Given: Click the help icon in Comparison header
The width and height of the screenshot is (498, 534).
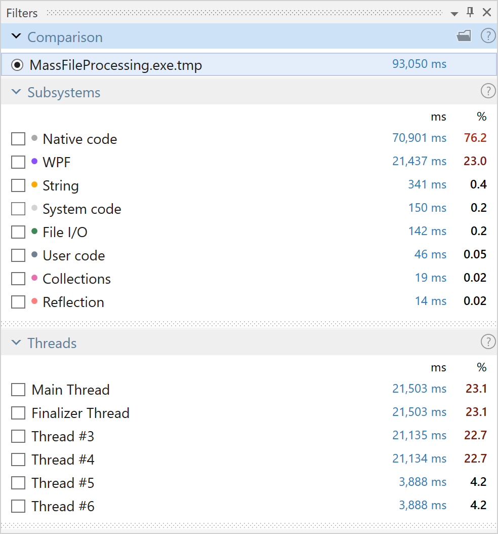Looking at the screenshot, I should pos(487,36).
